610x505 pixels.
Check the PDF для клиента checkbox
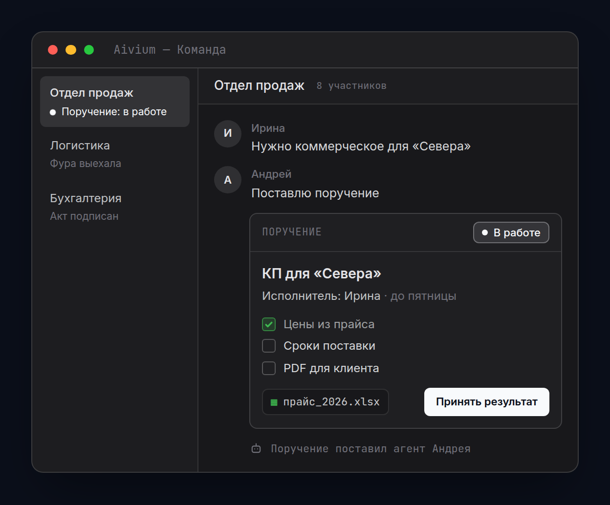click(269, 368)
